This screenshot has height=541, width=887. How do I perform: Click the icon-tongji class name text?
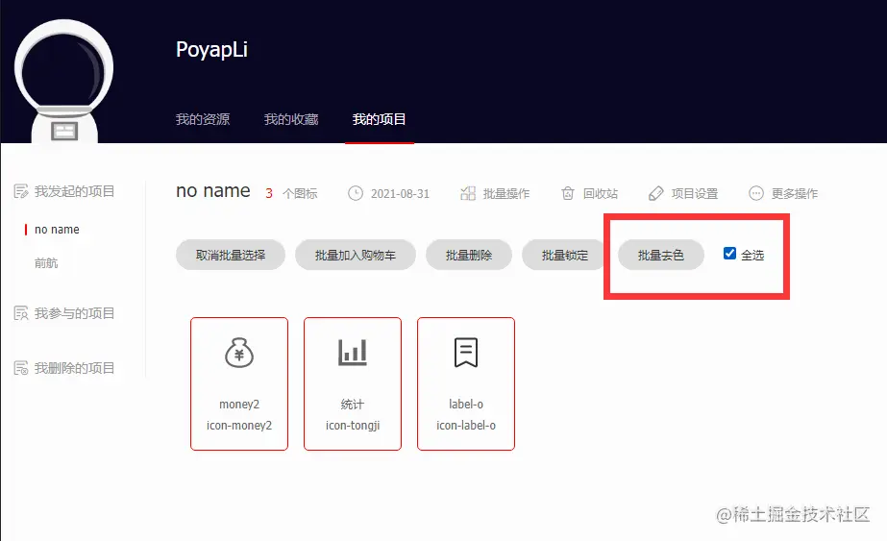[353, 426]
